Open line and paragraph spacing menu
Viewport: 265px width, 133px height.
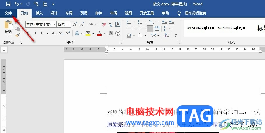click(166, 29)
